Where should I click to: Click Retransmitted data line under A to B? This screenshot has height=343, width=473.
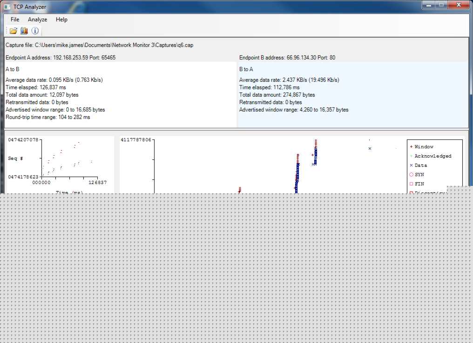tap(37, 102)
